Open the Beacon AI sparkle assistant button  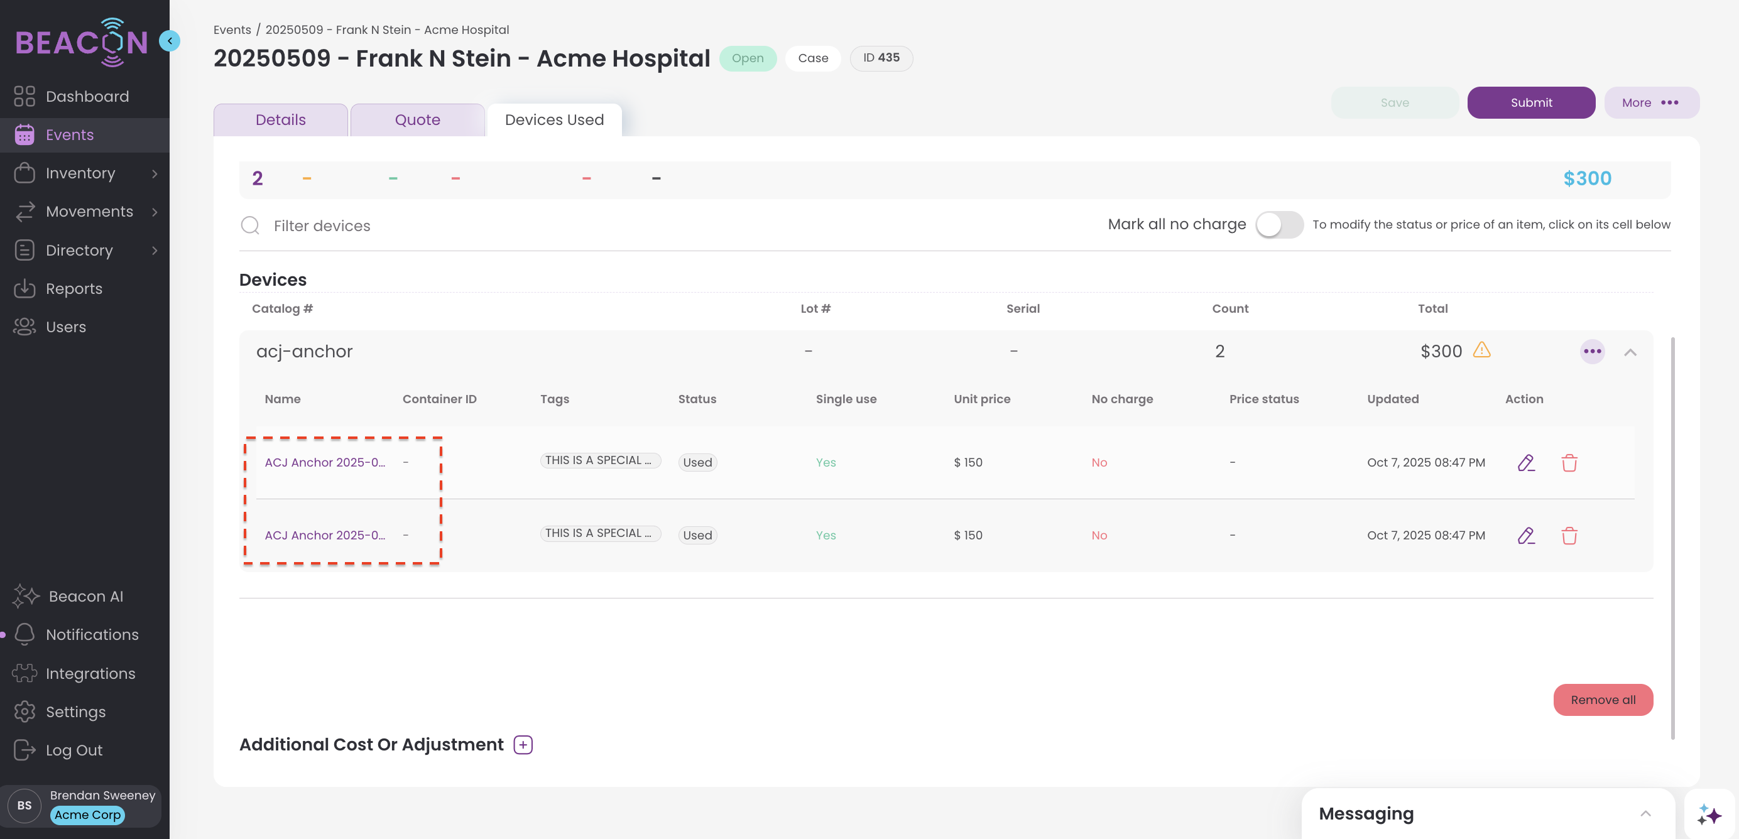(1709, 814)
